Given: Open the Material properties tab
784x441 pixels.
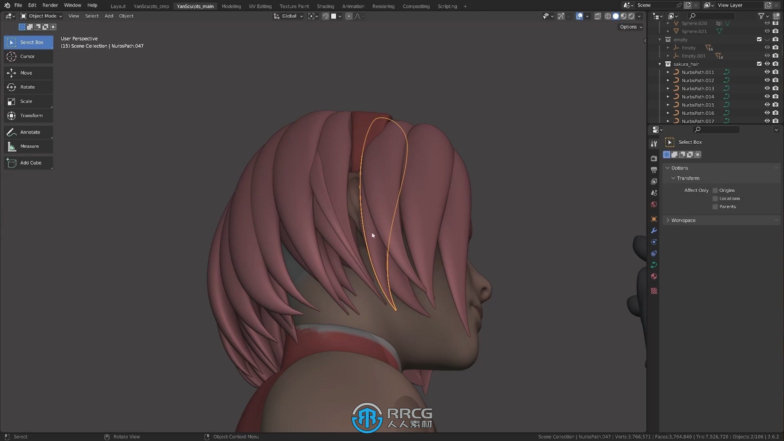Looking at the screenshot, I should 654,276.
